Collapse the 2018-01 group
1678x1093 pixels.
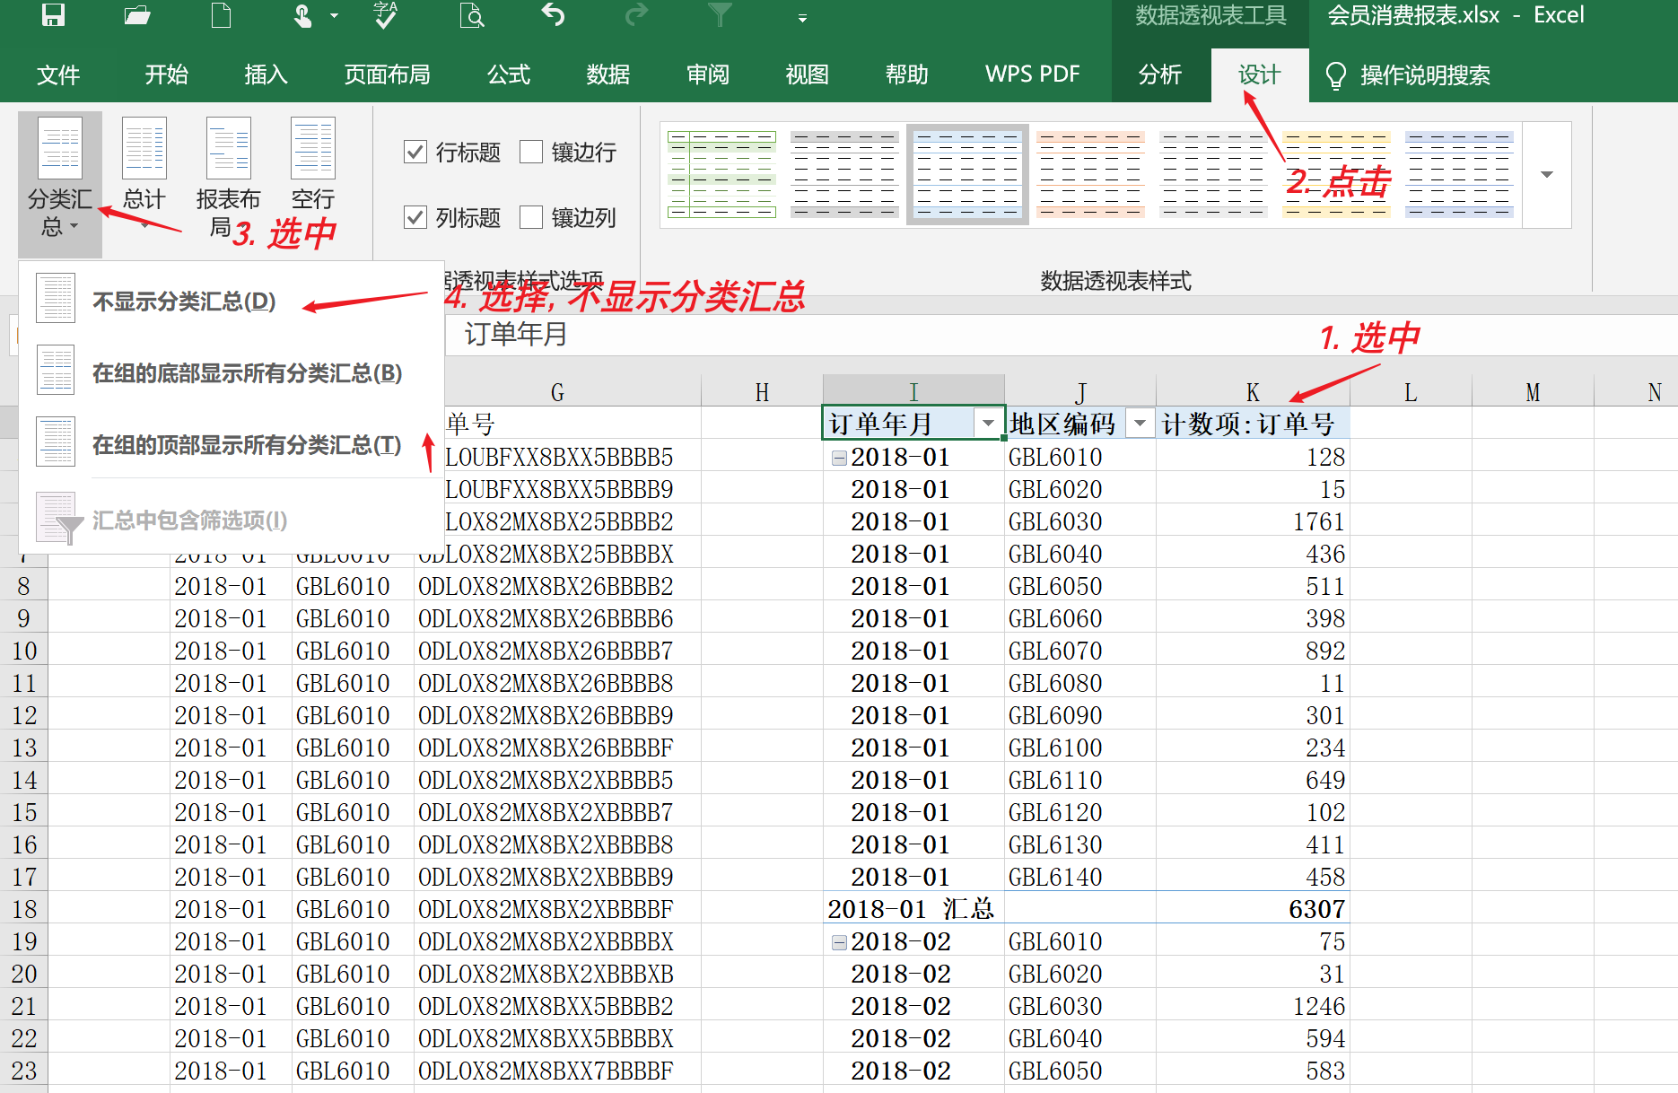(x=839, y=459)
